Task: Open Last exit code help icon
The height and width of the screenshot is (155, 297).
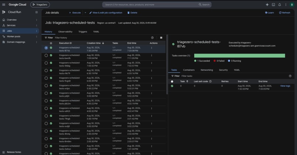Action: 210,82
